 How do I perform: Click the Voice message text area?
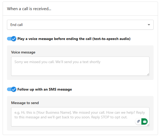80,66
